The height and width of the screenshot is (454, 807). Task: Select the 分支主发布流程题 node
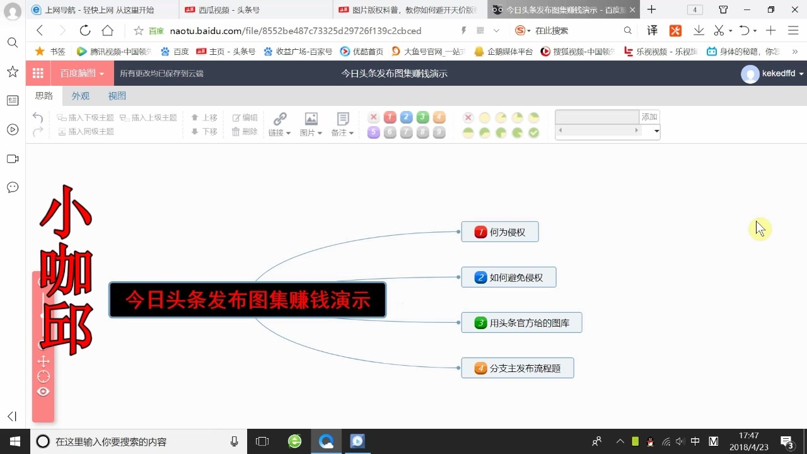tap(518, 368)
